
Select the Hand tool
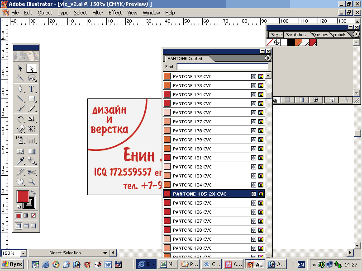(20, 182)
